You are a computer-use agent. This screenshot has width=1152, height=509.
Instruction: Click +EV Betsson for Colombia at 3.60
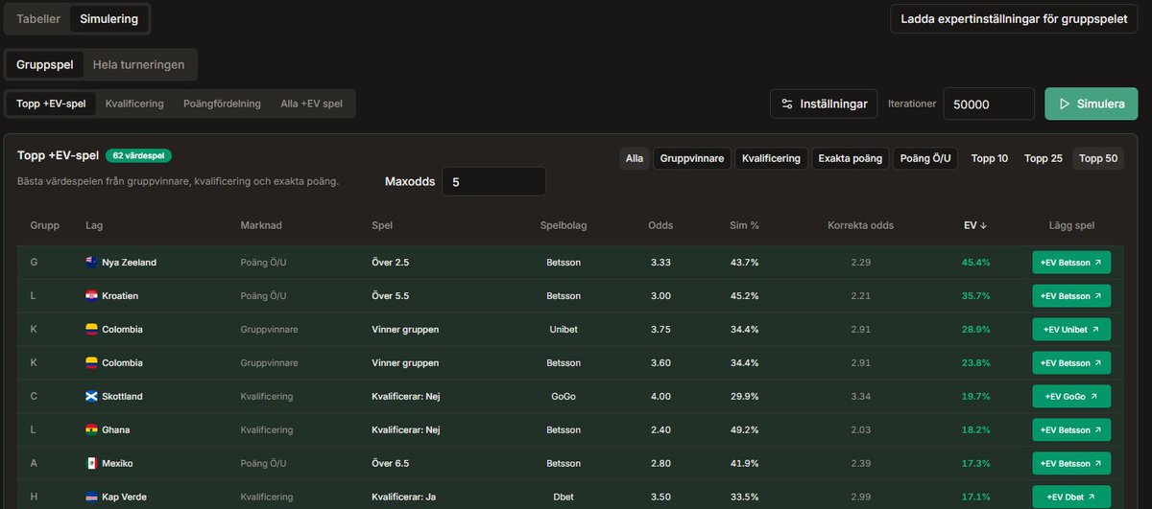pos(1071,363)
